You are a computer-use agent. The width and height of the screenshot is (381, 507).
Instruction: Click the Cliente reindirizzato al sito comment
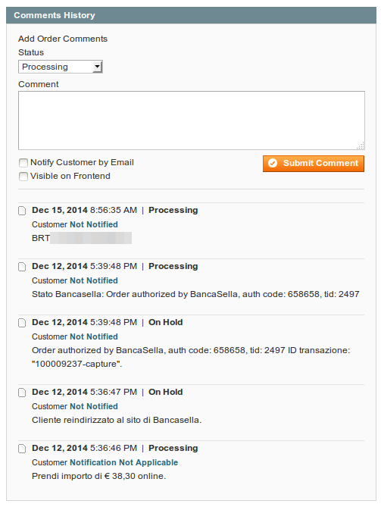[x=117, y=420]
